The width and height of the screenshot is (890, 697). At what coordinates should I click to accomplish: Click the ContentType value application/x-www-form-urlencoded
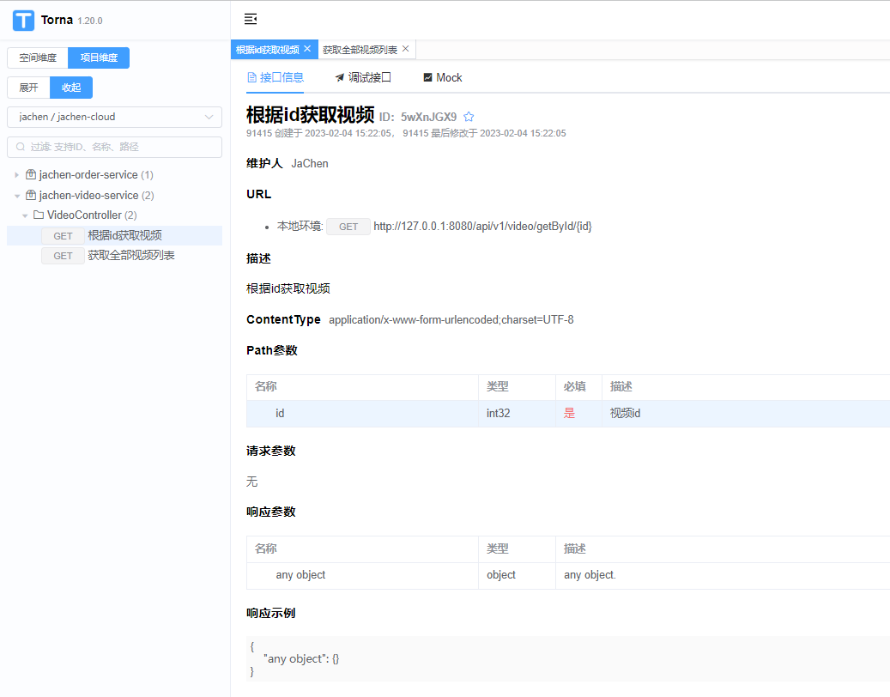click(451, 320)
